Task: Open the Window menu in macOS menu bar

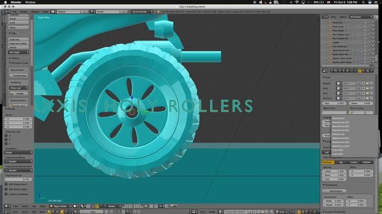Action: (x=30, y=2)
